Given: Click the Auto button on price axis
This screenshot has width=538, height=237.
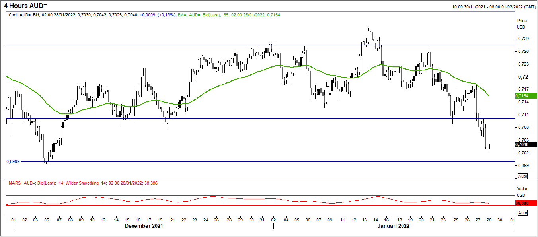Looking at the screenshot, I should click(522, 176).
